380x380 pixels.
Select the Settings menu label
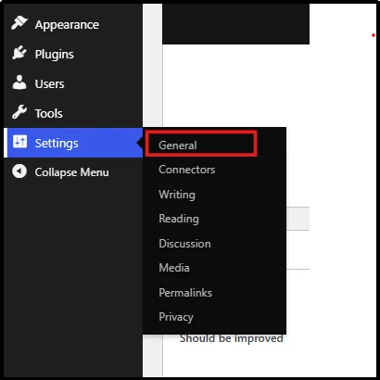(57, 143)
